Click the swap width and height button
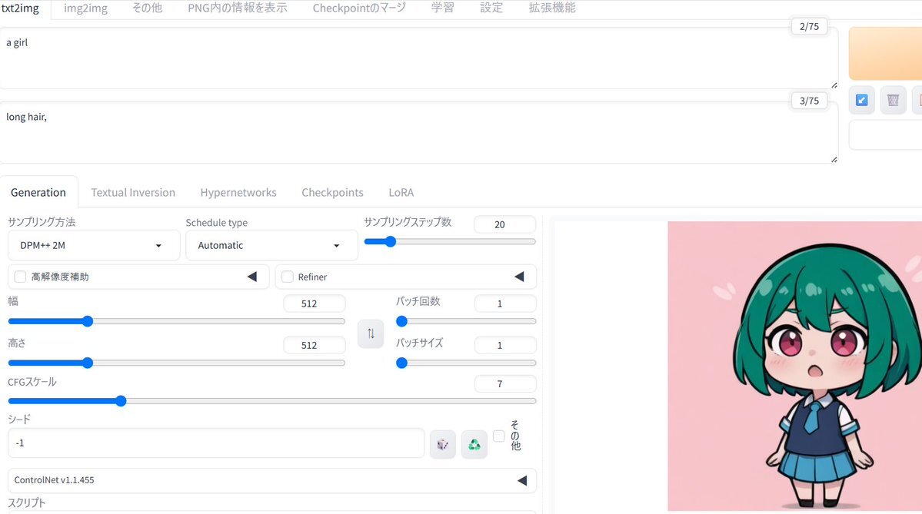This screenshot has width=922, height=514. pos(371,333)
